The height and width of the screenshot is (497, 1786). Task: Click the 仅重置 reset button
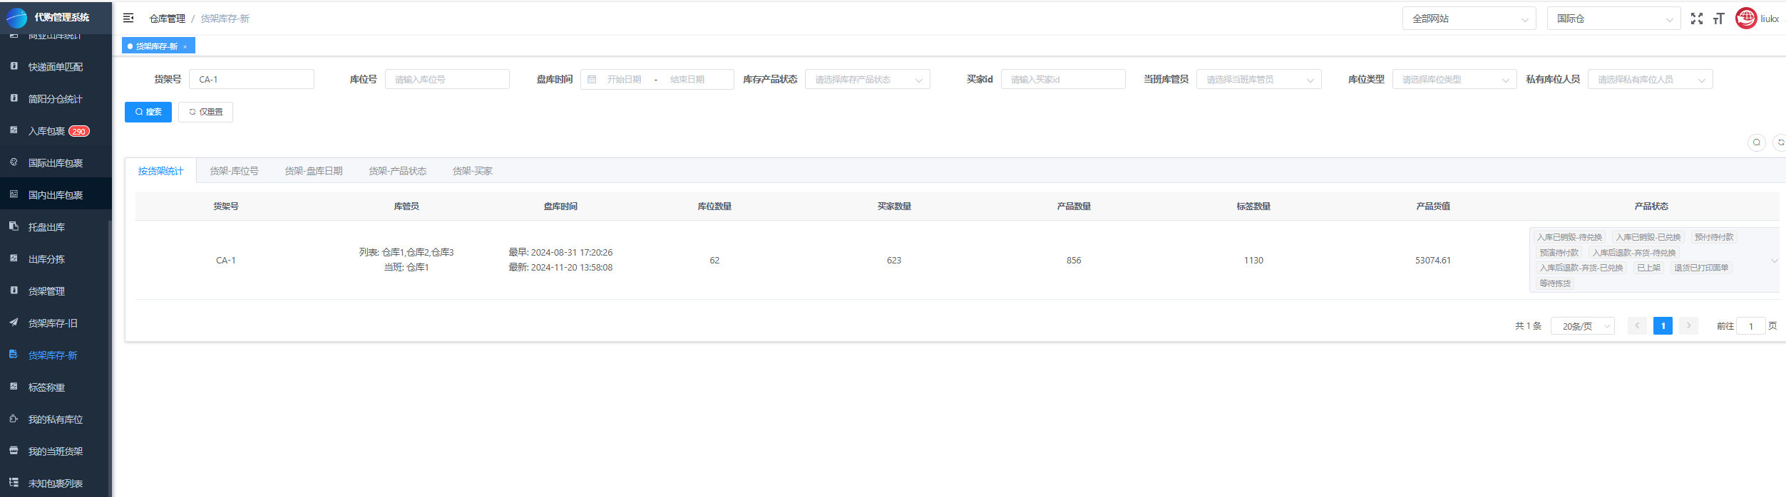click(205, 112)
